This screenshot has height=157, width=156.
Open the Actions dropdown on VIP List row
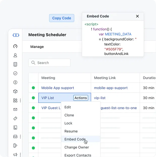point(81,98)
